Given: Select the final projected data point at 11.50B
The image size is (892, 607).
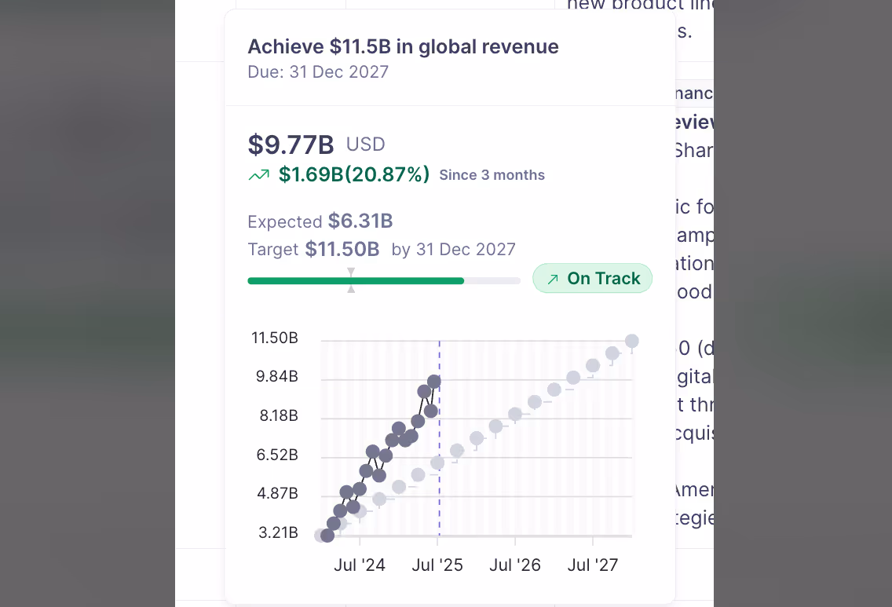Looking at the screenshot, I should point(632,340).
